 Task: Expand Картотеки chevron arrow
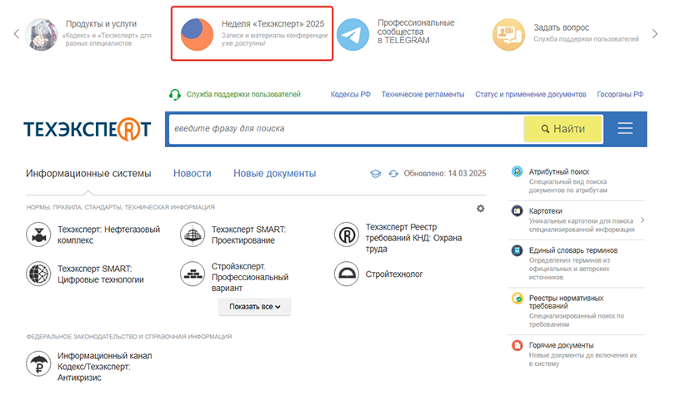point(642,220)
